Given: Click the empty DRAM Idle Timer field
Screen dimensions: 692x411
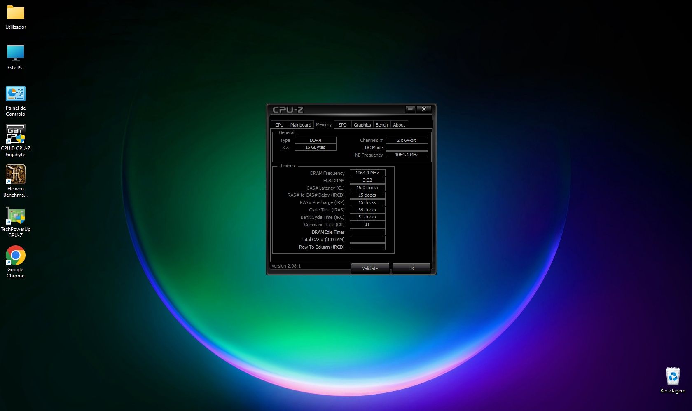Looking at the screenshot, I should click(367, 232).
